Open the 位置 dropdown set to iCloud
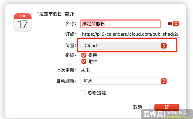This screenshot has height=119, width=193. tap(124, 46)
